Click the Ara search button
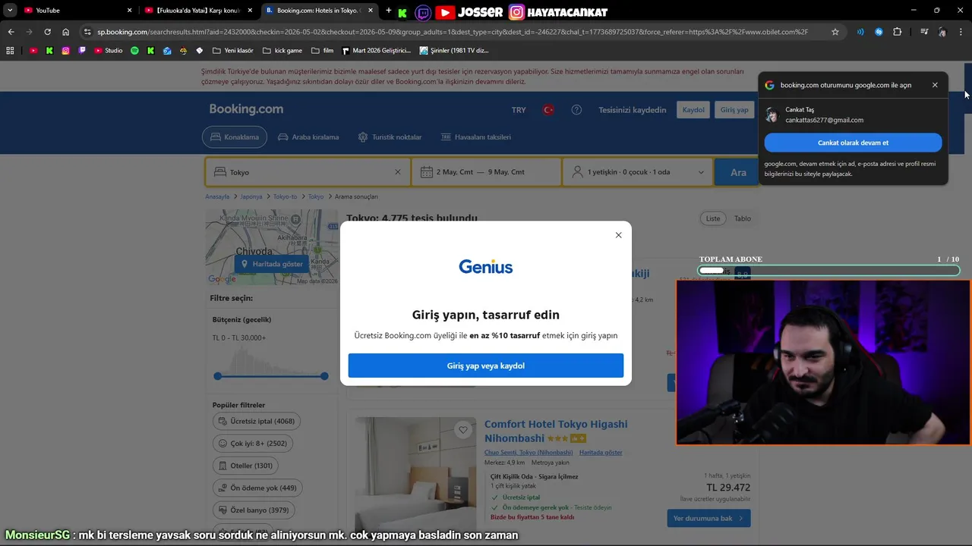972x546 pixels. pyautogui.click(x=738, y=172)
